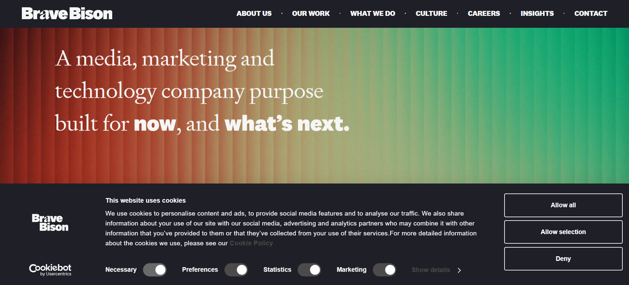Click the Brave Bison header logo

click(x=67, y=14)
